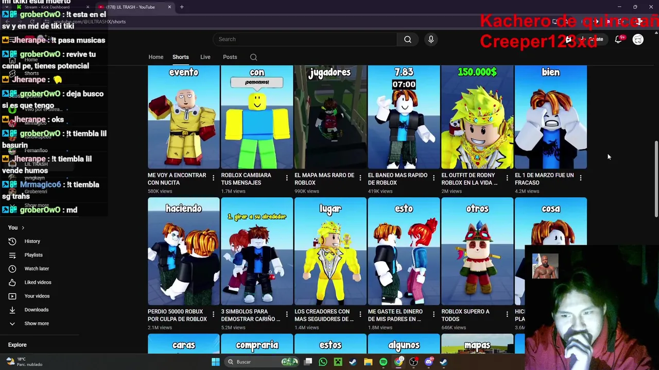Open more options for 3 SIMBOLOS PARA DEMOSTRAR
The width and height of the screenshot is (659, 370).
coord(287,314)
